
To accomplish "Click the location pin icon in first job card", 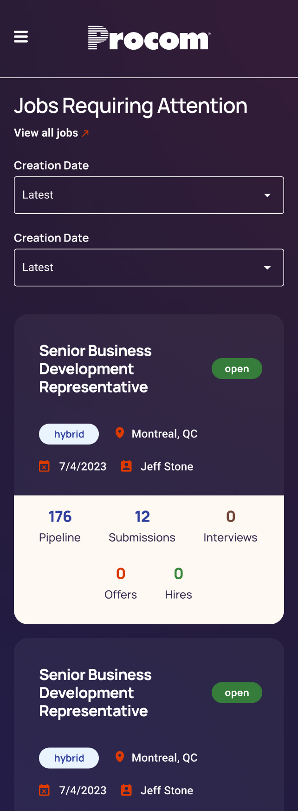I will (120, 433).
